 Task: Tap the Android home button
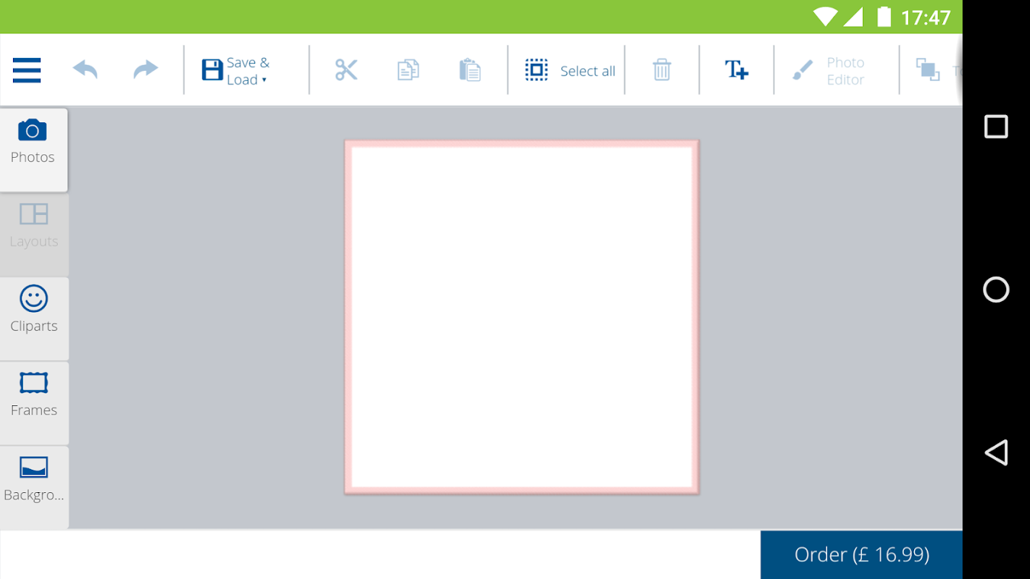(996, 289)
